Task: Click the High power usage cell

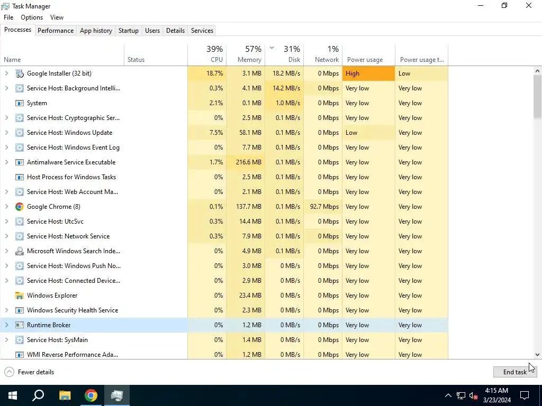Action: tap(369, 73)
